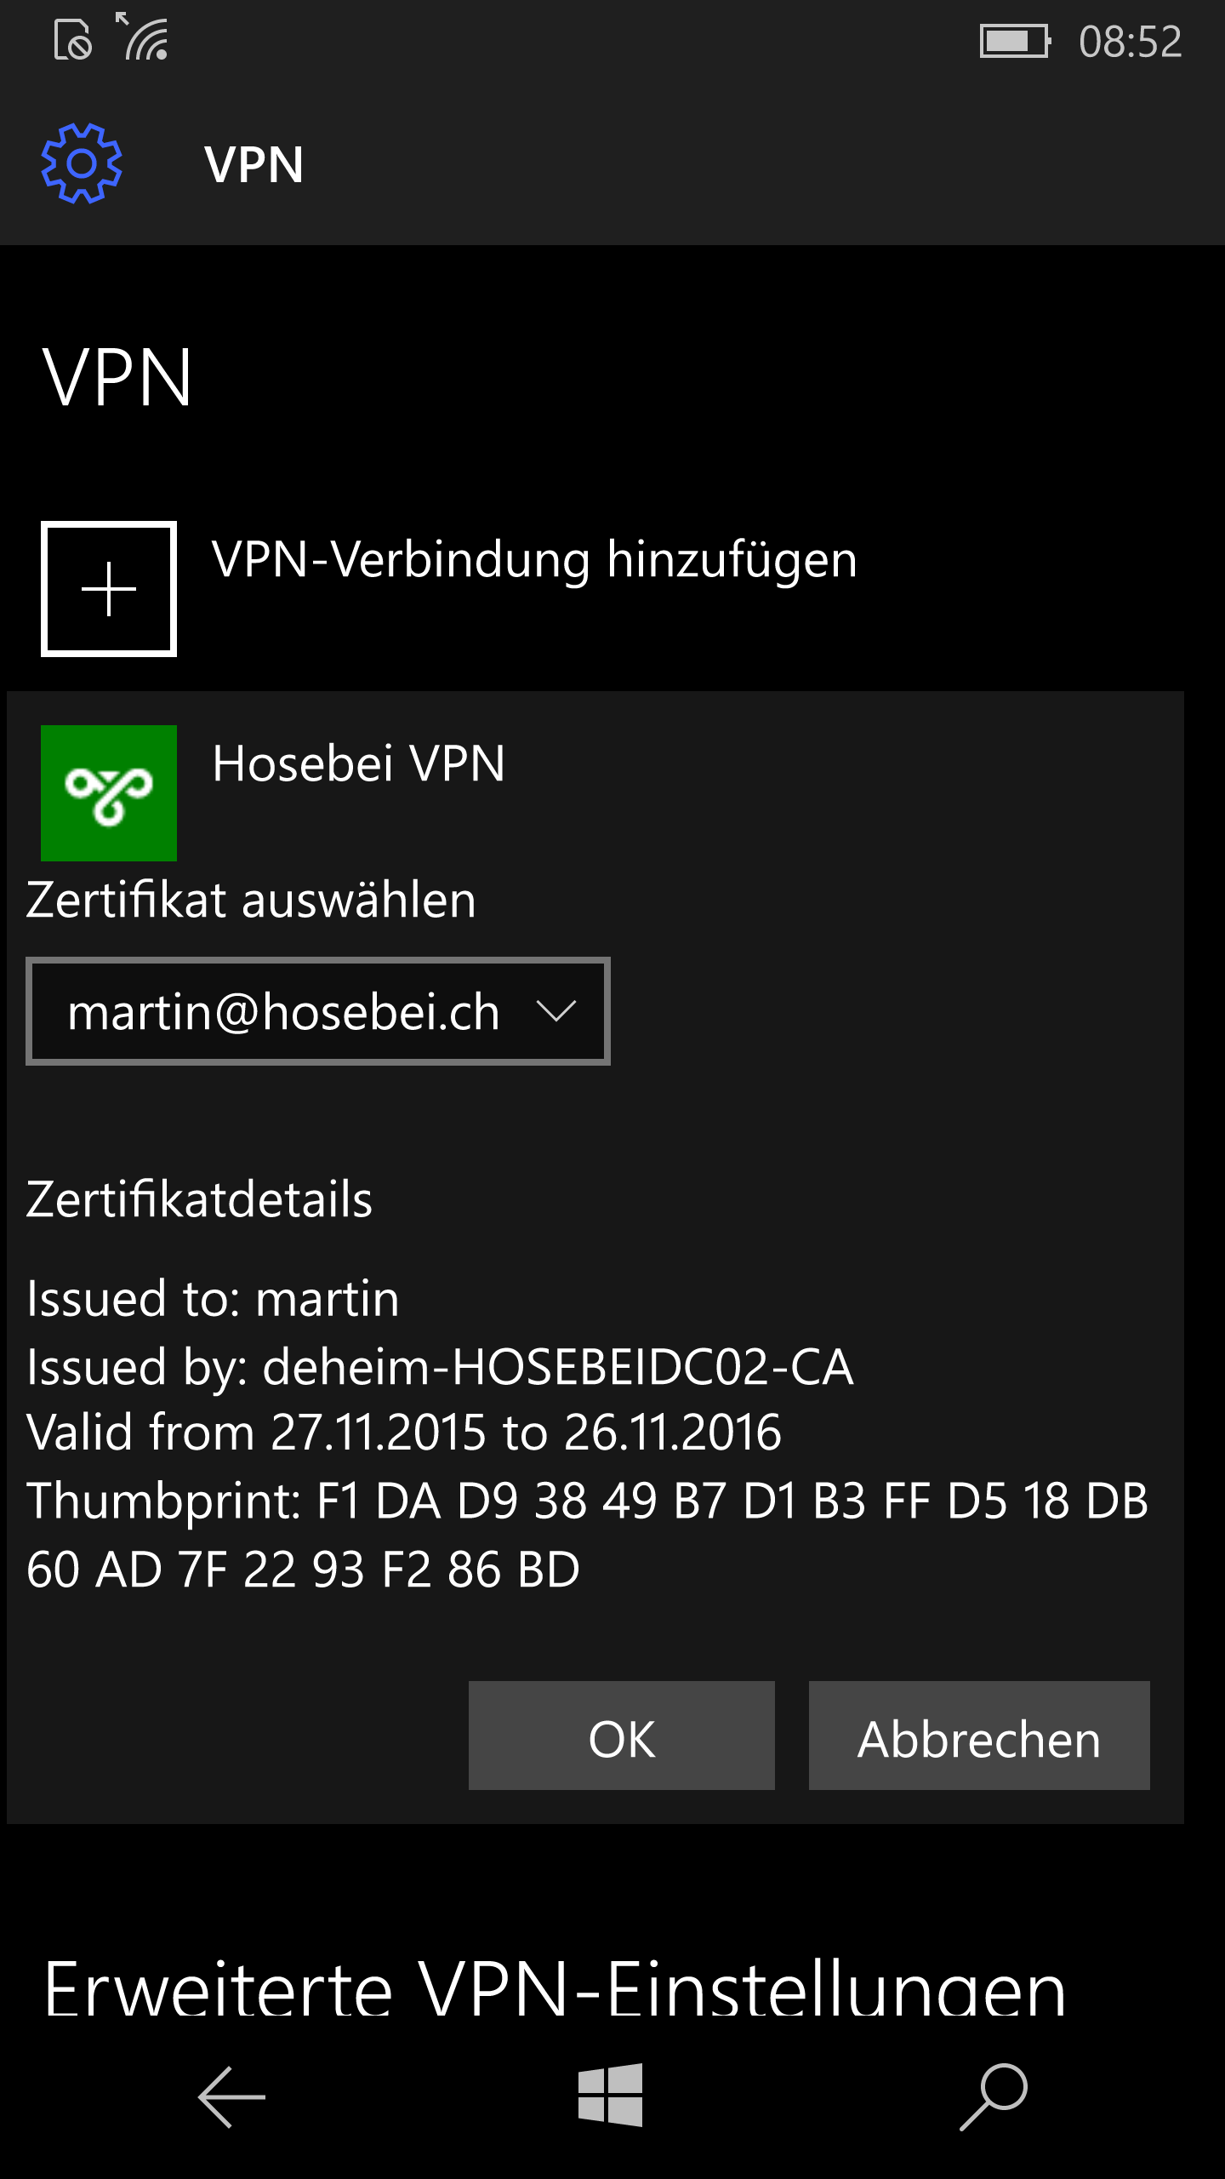Image resolution: width=1225 pixels, height=2179 pixels.
Task: Tap the Windows Start button
Action: pos(611,2096)
